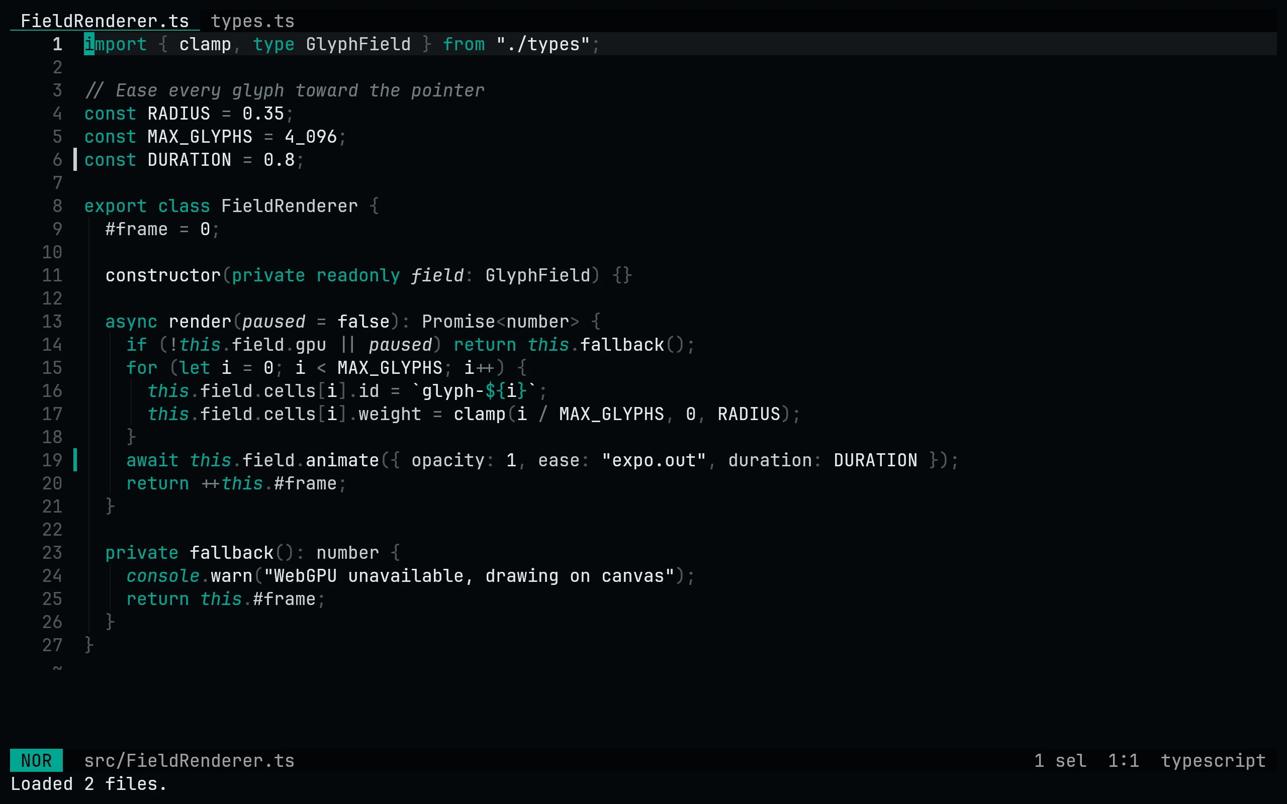The width and height of the screenshot is (1287, 804).
Task: Click the added diff marker on line 19
Action: pyautogui.click(x=75, y=460)
